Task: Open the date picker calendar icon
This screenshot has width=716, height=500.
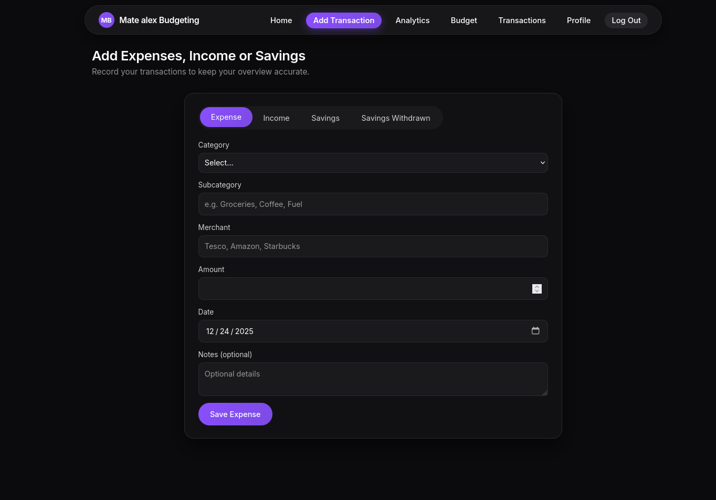Action: tap(535, 331)
